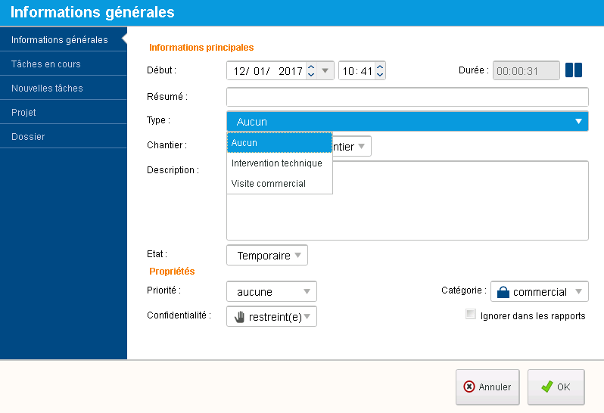Click the Propriétés section heading
Screen dimensions: 604x413
click(172, 272)
